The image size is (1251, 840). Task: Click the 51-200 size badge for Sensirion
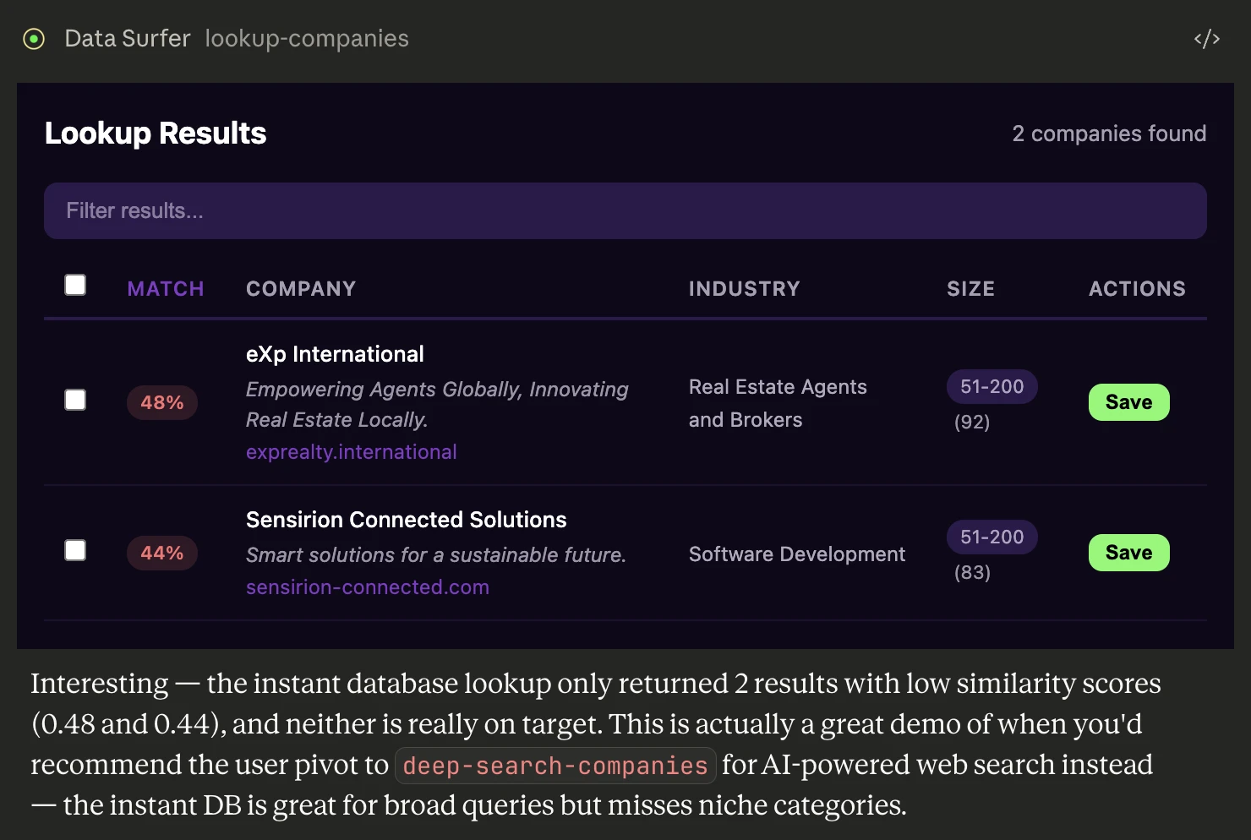[992, 537]
